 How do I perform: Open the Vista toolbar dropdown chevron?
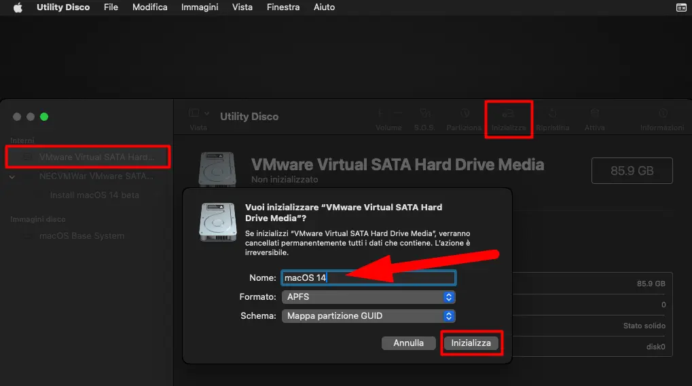tap(206, 113)
